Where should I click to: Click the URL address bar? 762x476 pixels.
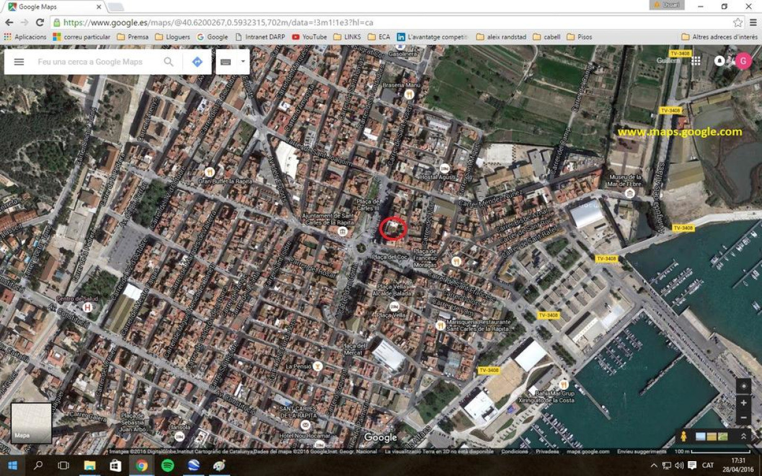[x=397, y=22]
